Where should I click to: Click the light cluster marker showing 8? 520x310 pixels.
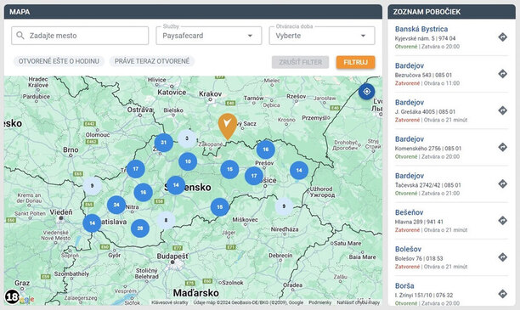pos(166,220)
